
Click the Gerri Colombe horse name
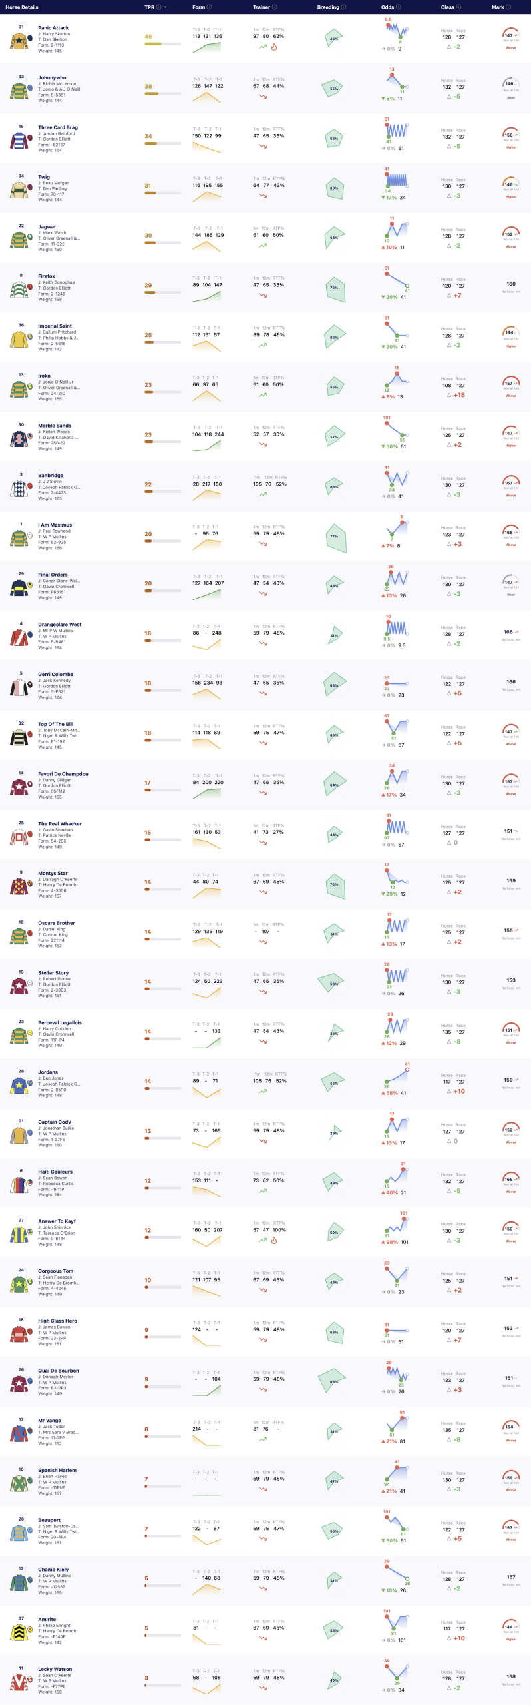click(x=55, y=674)
